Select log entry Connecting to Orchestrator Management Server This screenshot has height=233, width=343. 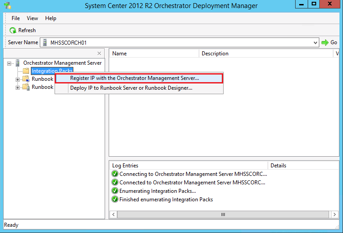click(x=193, y=174)
